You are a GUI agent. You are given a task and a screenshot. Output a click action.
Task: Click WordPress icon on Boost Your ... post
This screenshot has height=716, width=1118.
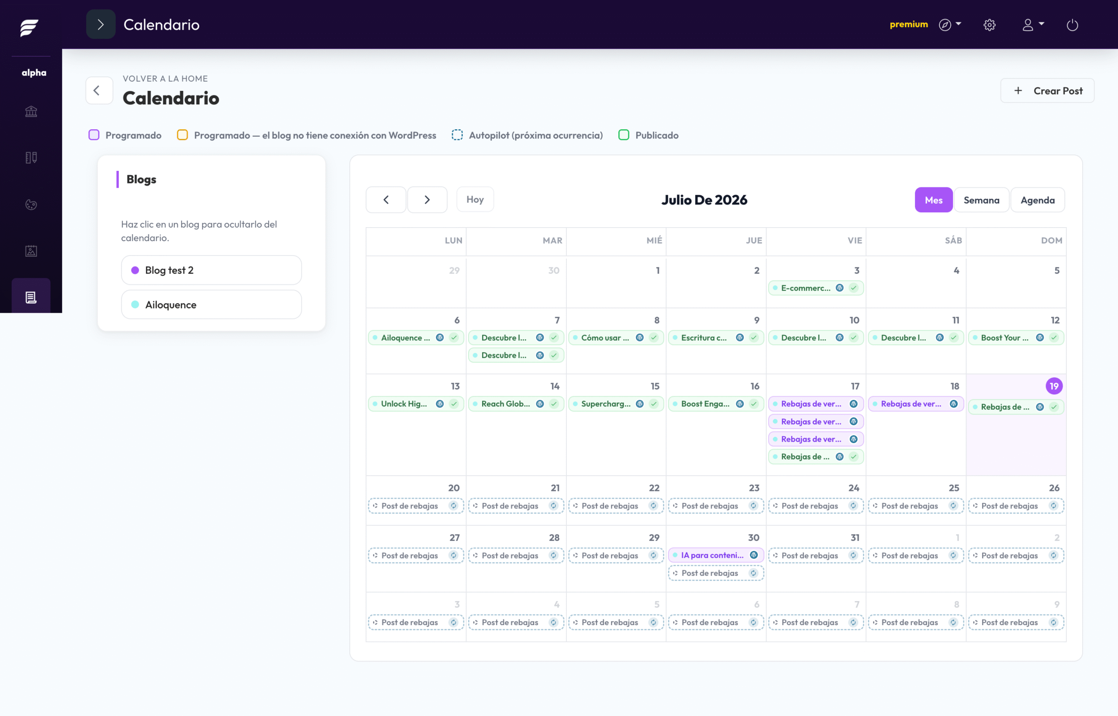pos(1040,338)
